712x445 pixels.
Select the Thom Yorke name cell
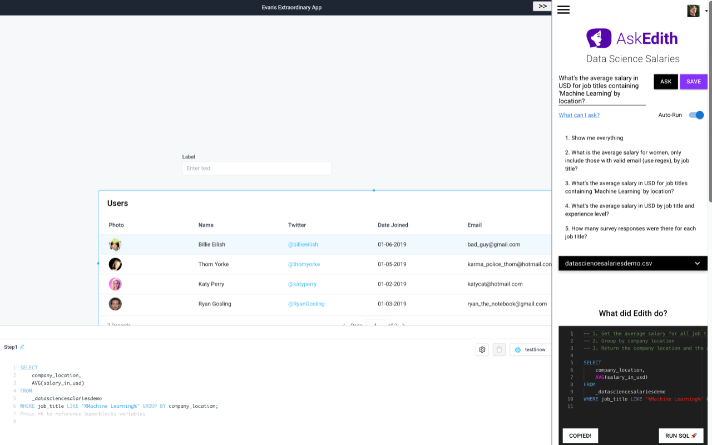point(214,264)
